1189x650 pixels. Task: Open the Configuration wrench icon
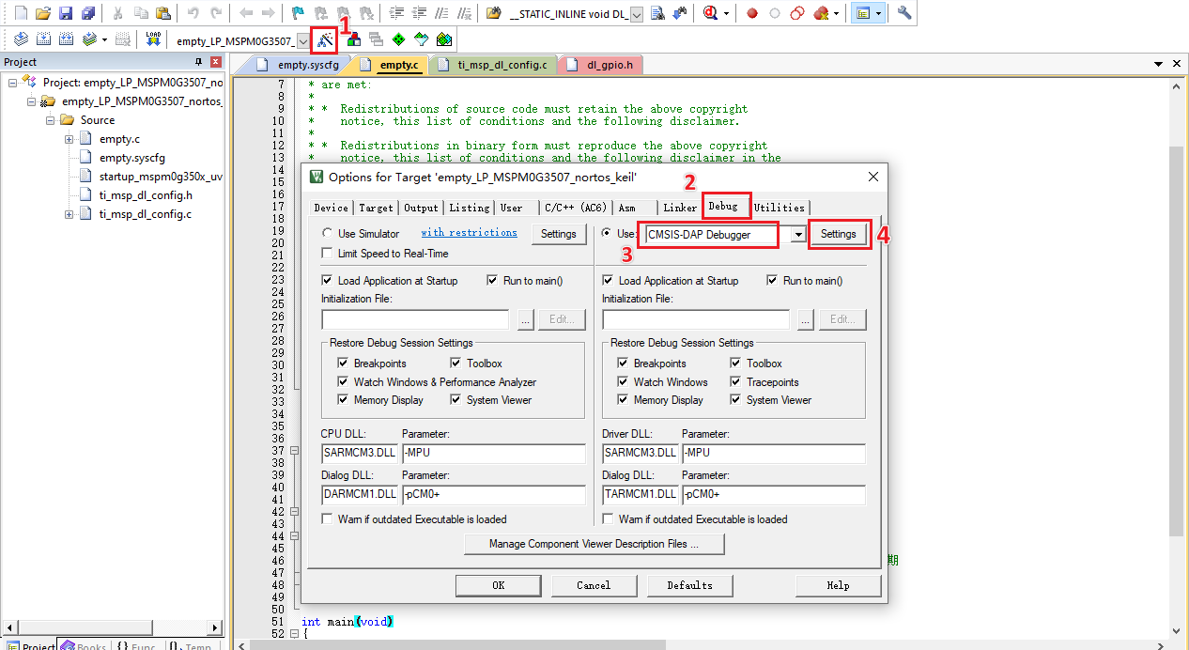904,13
